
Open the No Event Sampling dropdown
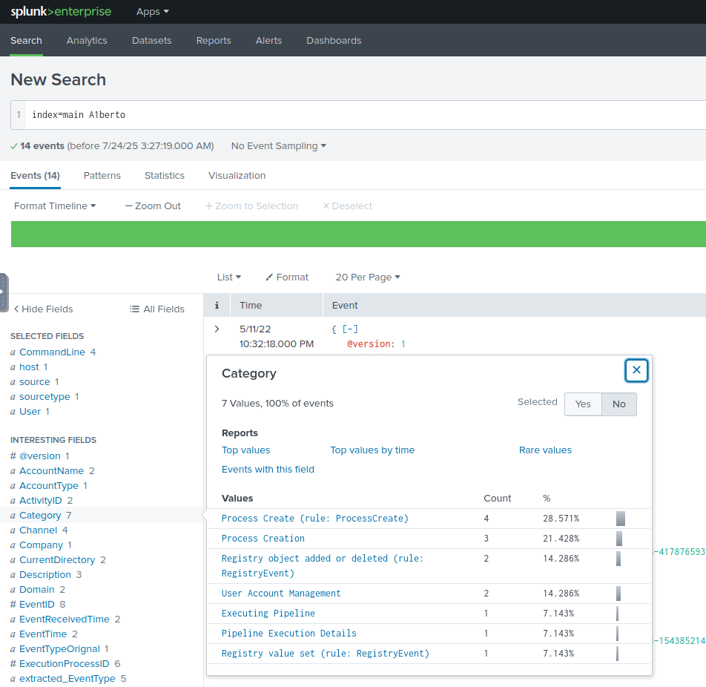pos(279,146)
